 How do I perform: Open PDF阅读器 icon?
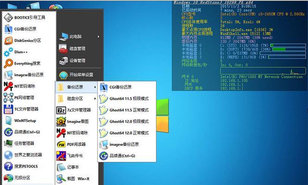61,144
